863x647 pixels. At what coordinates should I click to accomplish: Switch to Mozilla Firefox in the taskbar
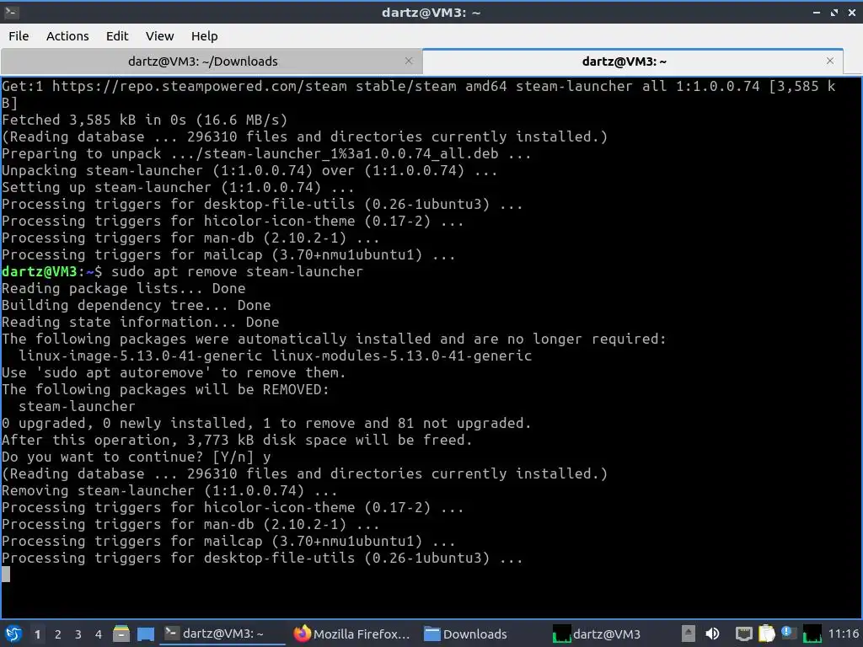352,634
